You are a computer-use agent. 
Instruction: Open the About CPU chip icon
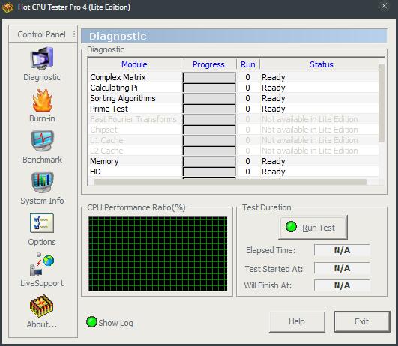point(42,306)
